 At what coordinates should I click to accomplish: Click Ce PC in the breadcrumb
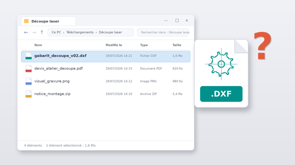tap(56, 32)
